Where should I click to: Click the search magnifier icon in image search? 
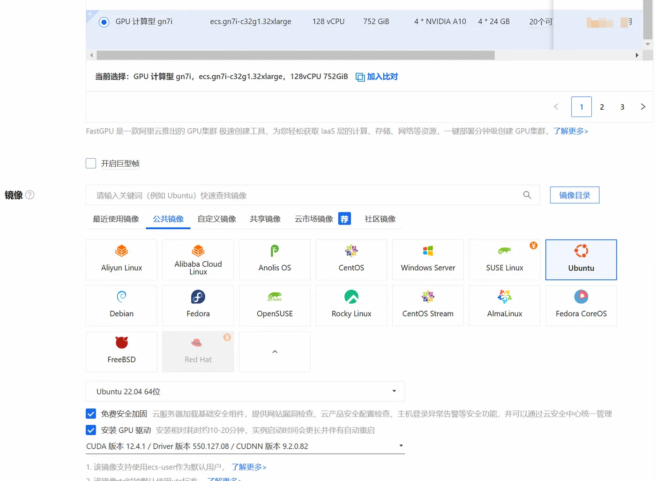tap(527, 195)
